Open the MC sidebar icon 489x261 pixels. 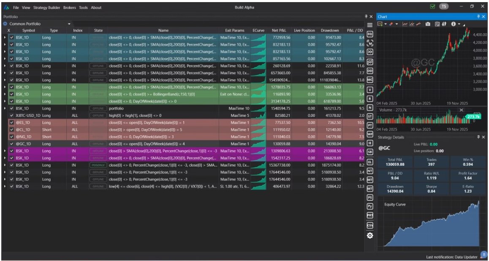tap(370, 80)
